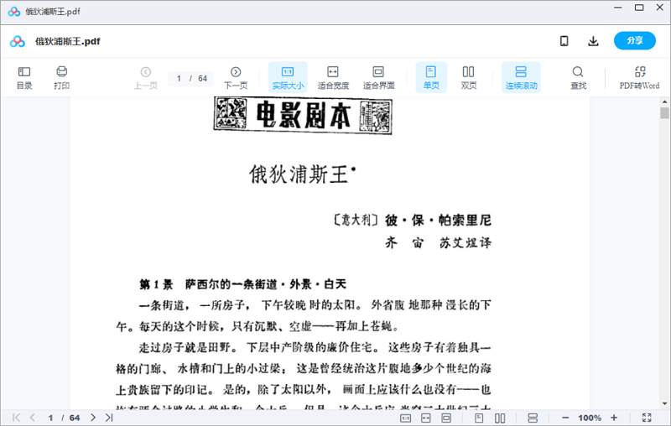Open the 目录 table of contents panel
671x426 pixels.
click(x=24, y=77)
